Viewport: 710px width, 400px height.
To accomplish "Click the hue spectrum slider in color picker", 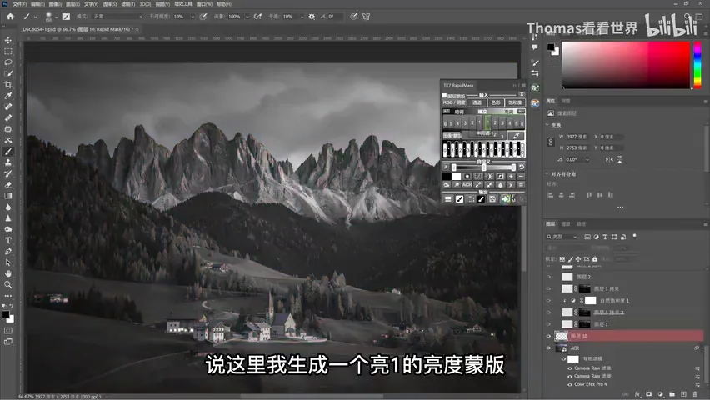I will [x=697, y=65].
